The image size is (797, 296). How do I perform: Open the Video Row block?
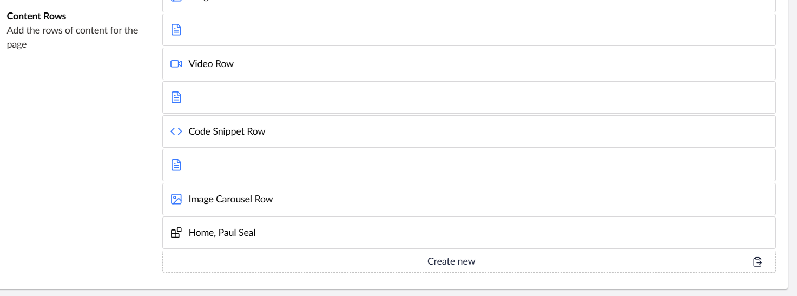point(469,64)
